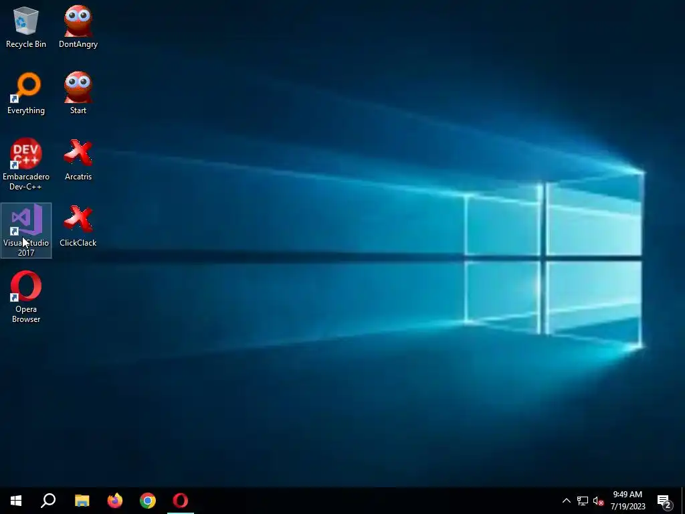Switch to Opera in the taskbar

pos(181,501)
